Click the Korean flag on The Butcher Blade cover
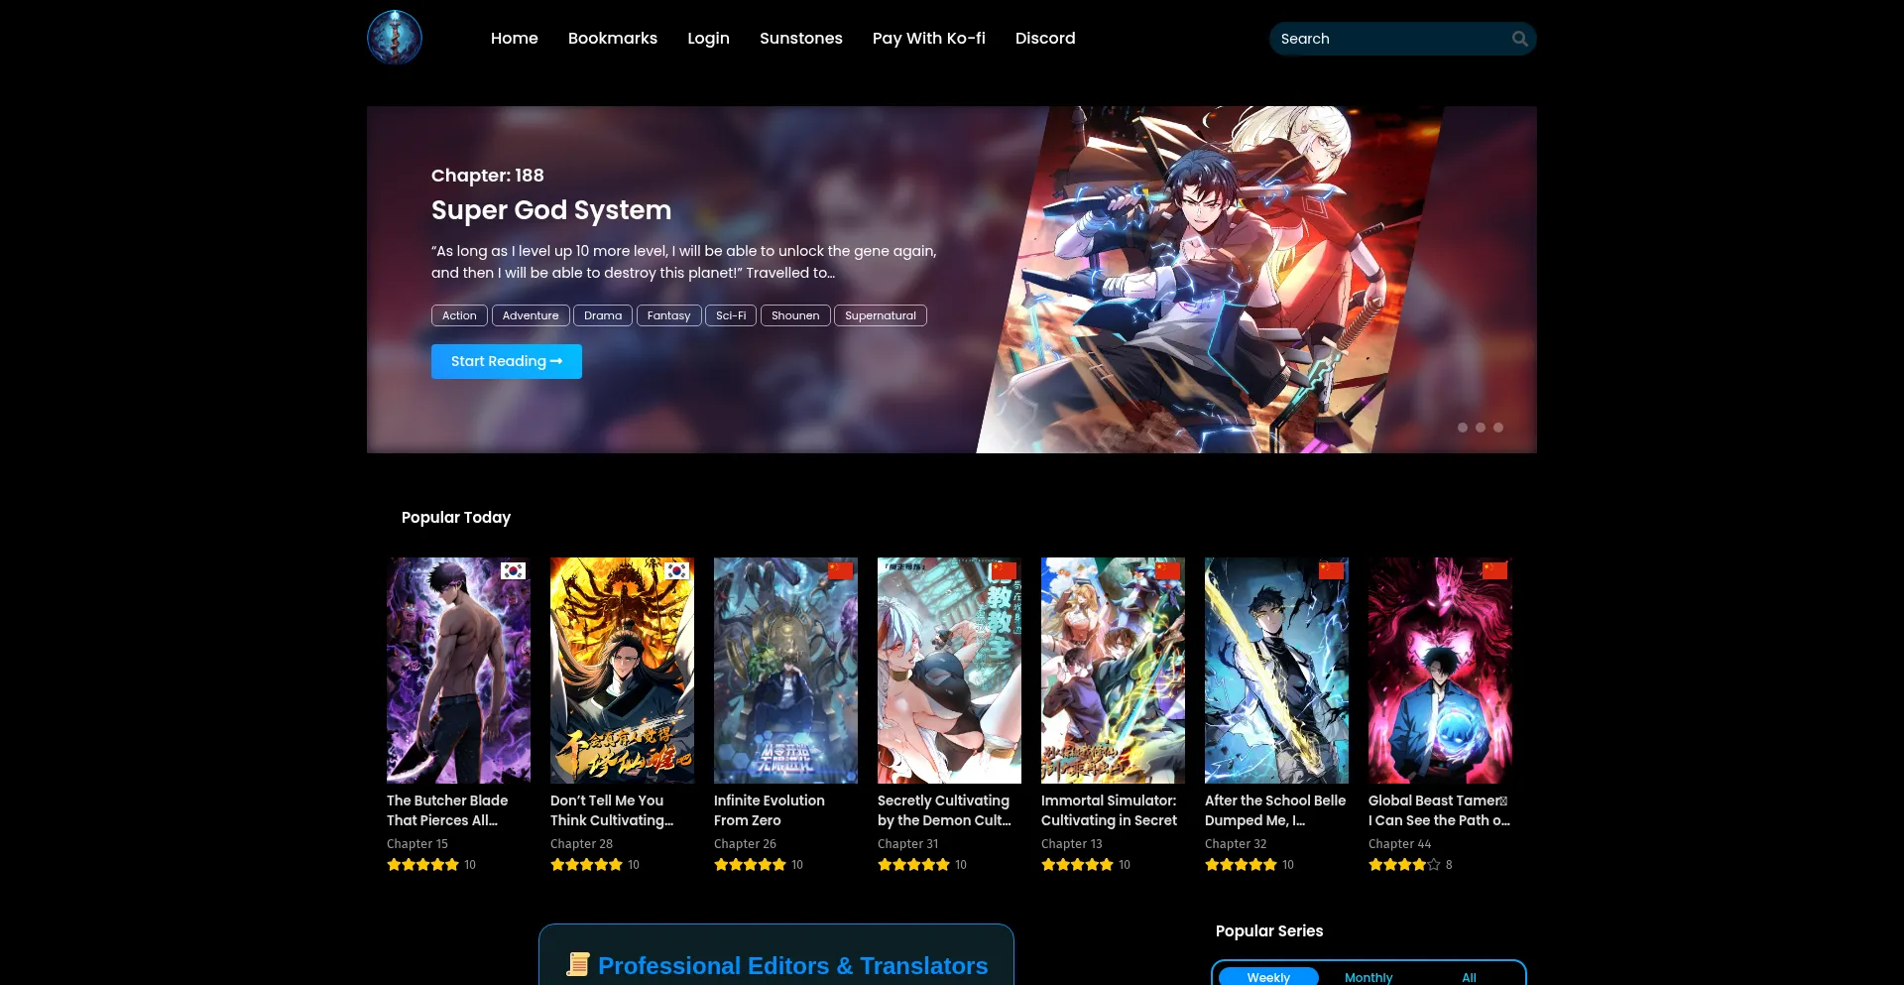This screenshot has height=985, width=1904. 513,571
